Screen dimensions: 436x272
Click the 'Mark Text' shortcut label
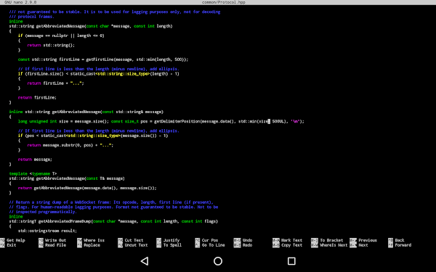pyautogui.click(x=291, y=240)
